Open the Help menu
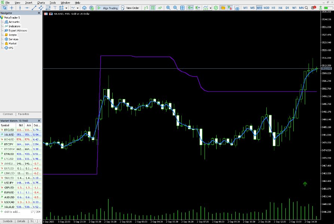 coord(77,3)
